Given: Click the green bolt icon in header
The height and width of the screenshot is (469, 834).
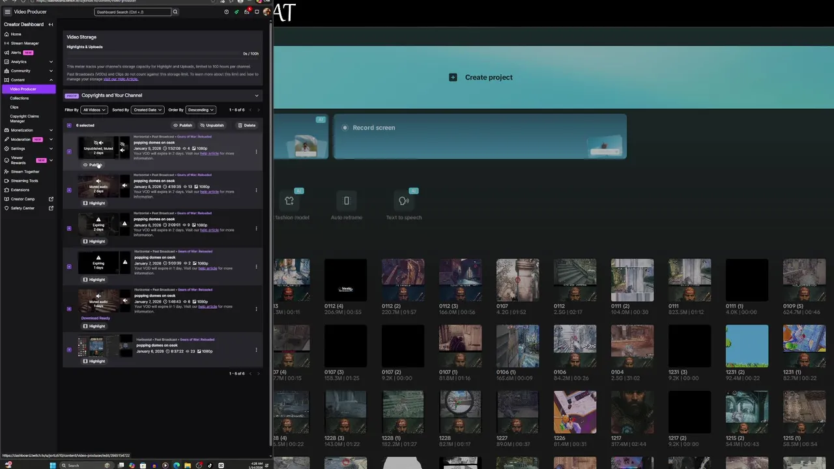Looking at the screenshot, I should (x=237, y=12).
